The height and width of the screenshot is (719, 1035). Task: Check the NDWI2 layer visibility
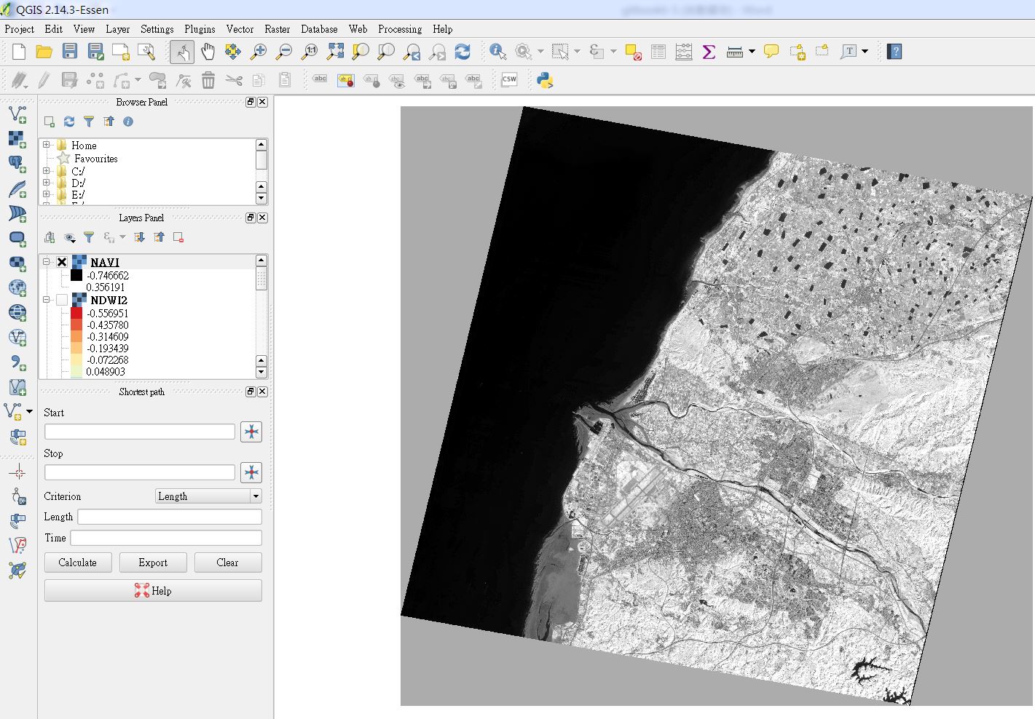(62, 300)
